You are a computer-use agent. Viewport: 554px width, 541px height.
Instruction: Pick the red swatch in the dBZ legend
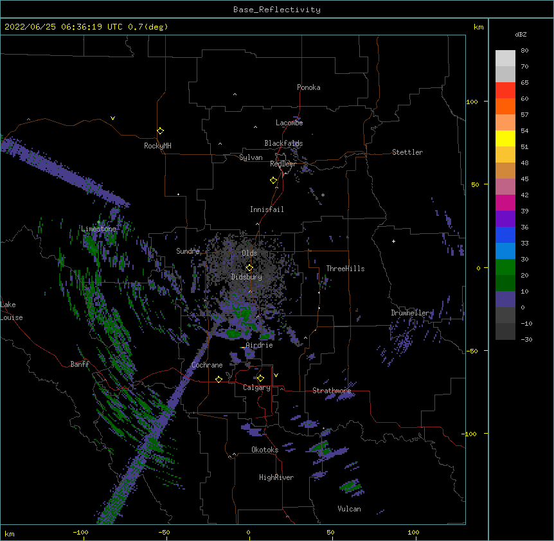tap(505, 90)
